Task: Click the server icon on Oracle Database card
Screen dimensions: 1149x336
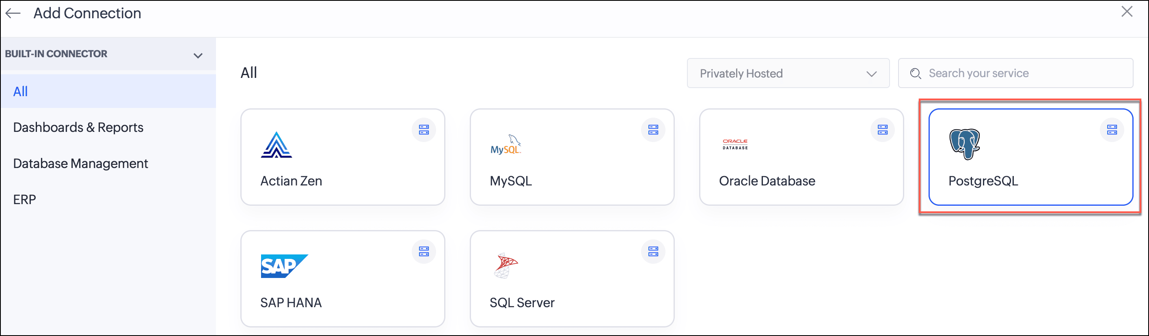Action: pos(882,130)
